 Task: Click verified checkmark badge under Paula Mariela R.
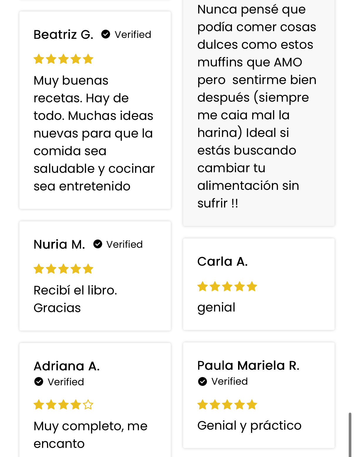[203, 381]
